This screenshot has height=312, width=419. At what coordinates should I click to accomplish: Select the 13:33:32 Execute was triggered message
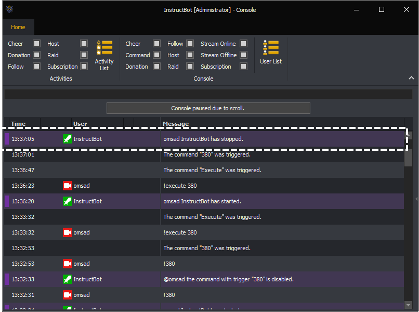pyautogui.click(x=212, y=217)
